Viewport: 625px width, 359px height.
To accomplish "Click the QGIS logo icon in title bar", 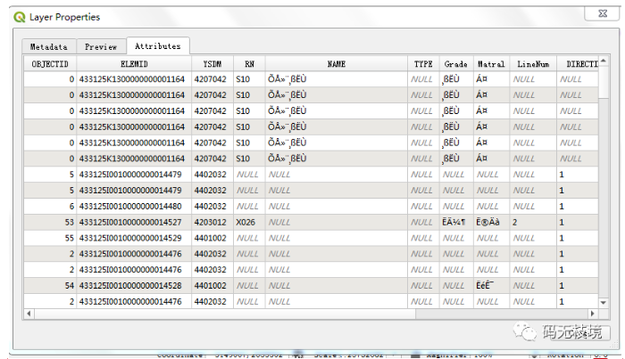I will coord(19,17).
